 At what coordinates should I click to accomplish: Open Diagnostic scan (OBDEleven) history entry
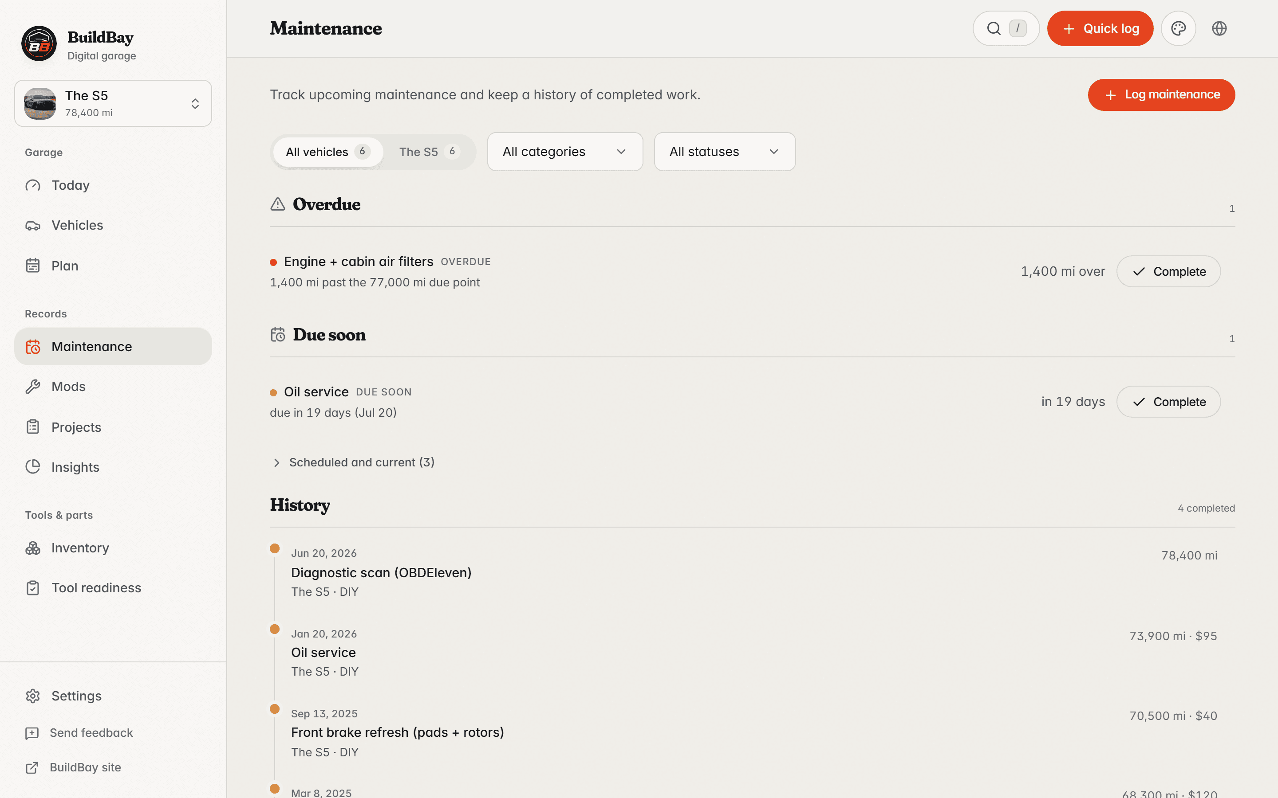pos(381,573)
